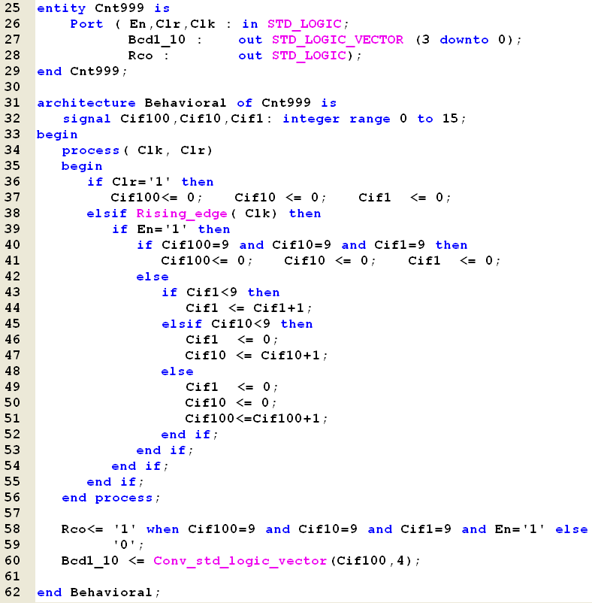This screenshot has height=603, width=592.
Task: Click the condition Clr='1' on line 36
Action: 141,181
